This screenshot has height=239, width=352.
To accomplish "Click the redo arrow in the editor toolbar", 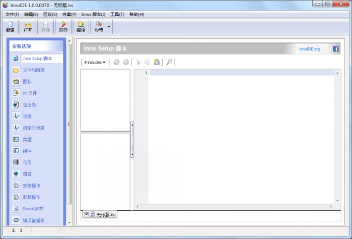I will coord(126,62).
